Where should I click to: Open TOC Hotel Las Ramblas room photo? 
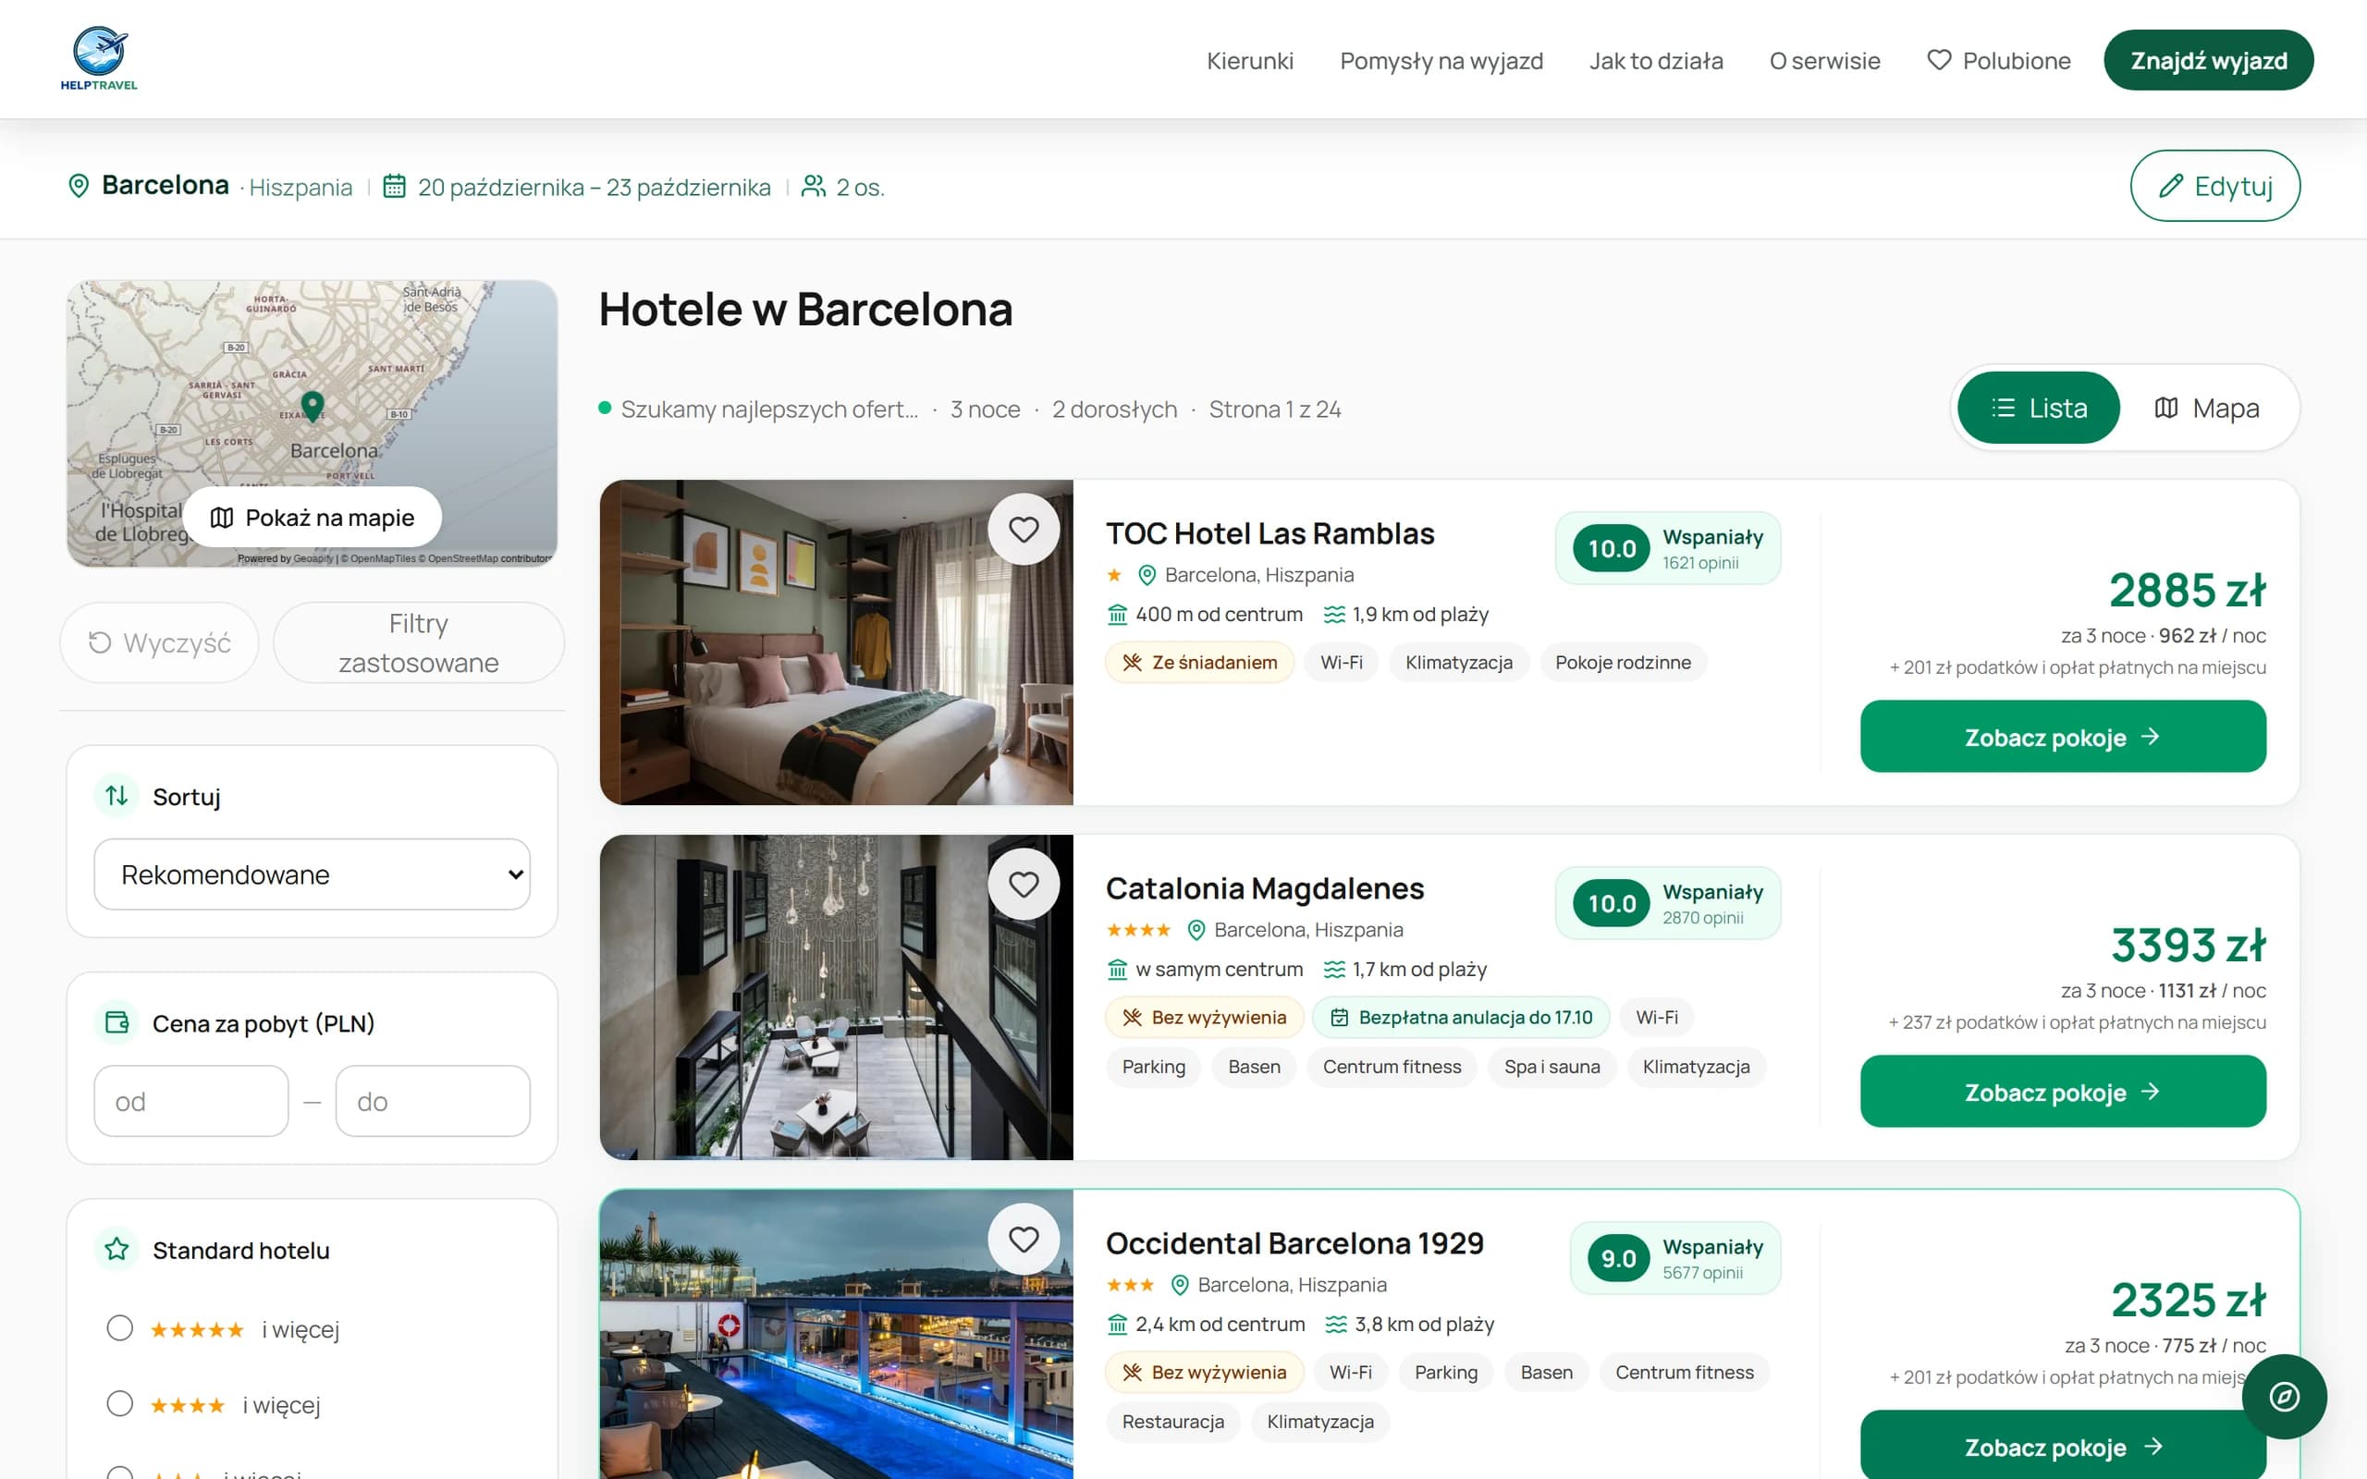point(836,642)
